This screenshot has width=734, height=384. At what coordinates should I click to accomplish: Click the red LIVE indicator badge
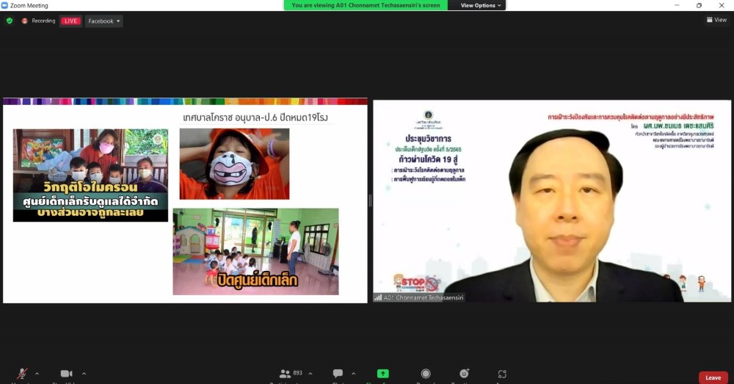pos(70,21)
